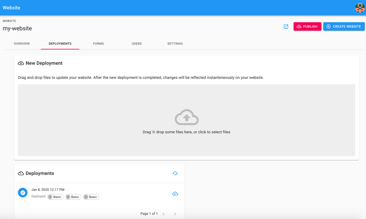The image size is (366, 219).
Task: Select the Basic chip marked S
Action: click(73, 197)
